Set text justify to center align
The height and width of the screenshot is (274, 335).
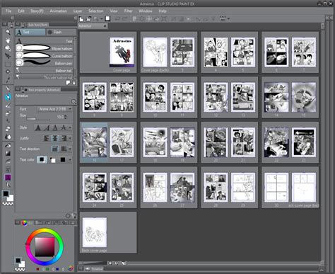tap(55, 138)
